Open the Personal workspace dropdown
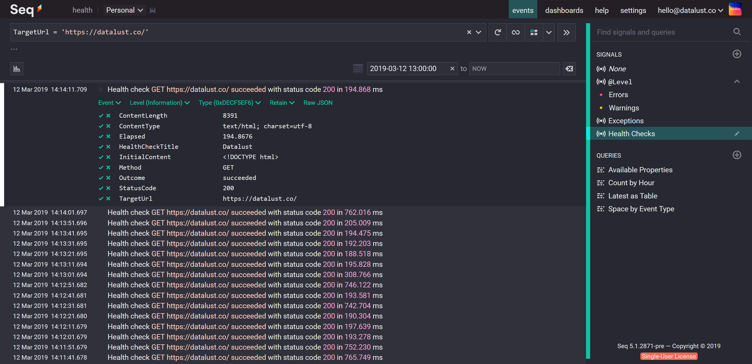Image resolution: width=752 pixels, height=364 pixels. 125,10
